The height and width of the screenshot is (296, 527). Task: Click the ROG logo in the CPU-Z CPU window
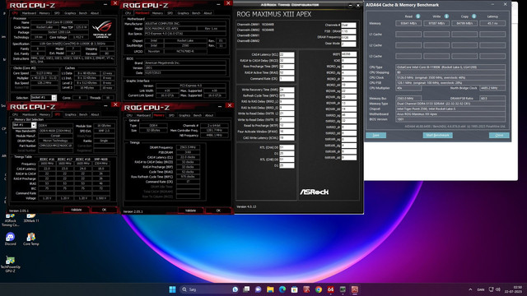pos(102,30)
